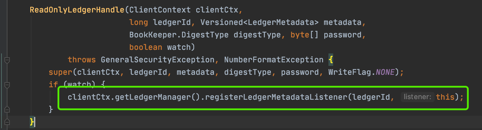
Task: Click the Versioned<LedgerMetadata> type
Action: (x=260, y=22)
